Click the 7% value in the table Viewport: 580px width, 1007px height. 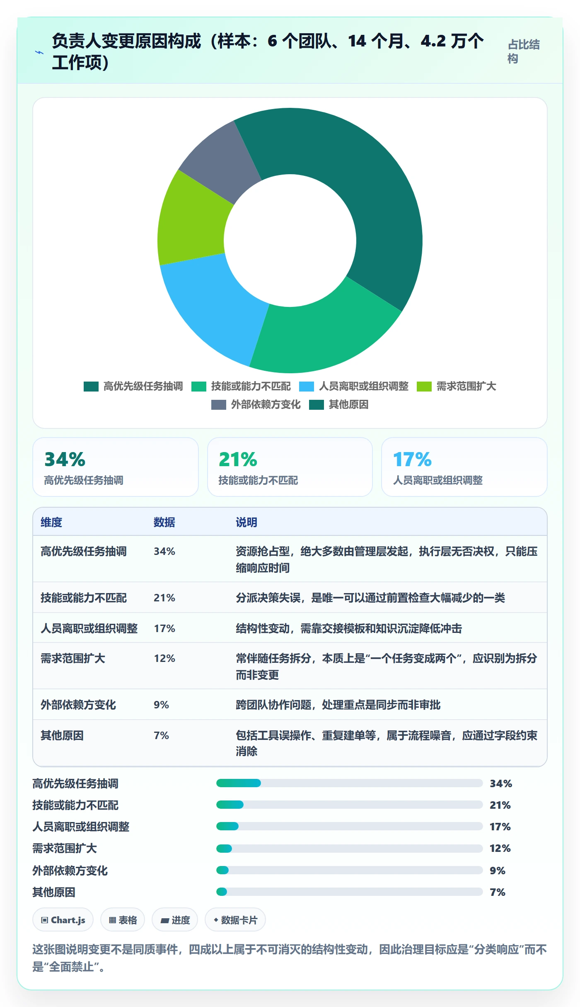point(161,735)
